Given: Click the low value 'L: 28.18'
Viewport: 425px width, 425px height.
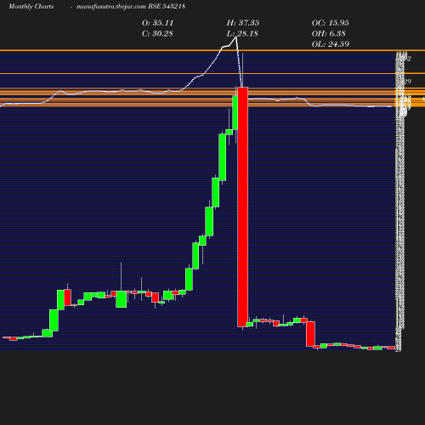Looking at the screenshot, I should pos(242,34).
